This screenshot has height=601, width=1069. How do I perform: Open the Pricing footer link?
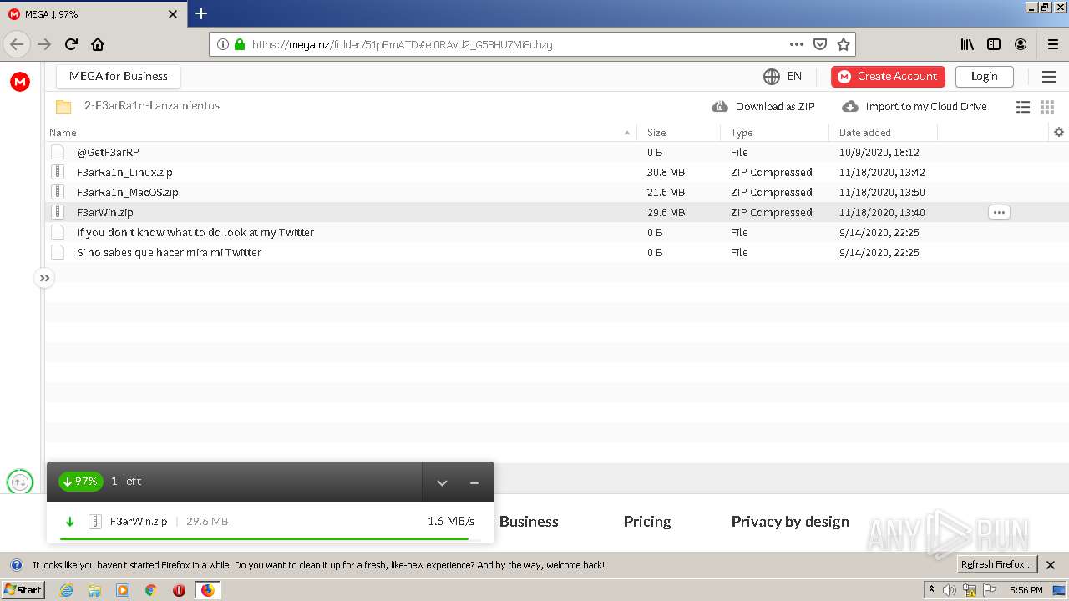point(647,521)
